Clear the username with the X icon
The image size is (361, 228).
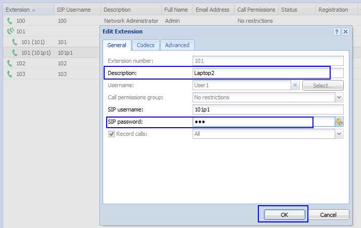pyautogui.click(x=295, y=85)
